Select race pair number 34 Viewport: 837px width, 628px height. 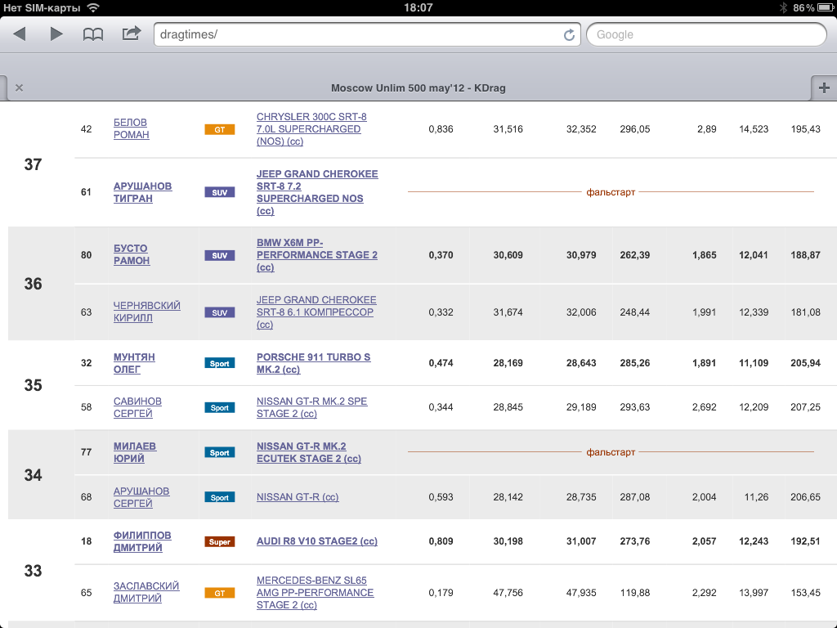coord(33,475)
